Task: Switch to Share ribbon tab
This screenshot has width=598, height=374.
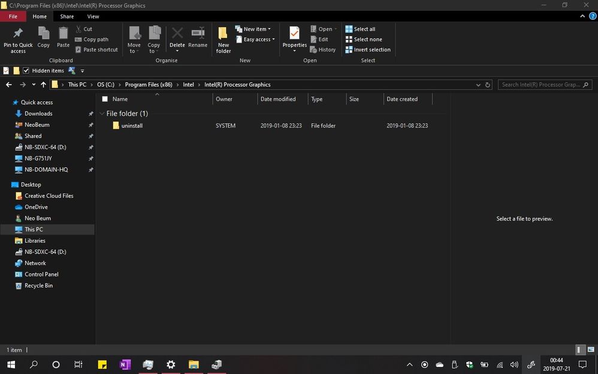Action: (x=67, y=16)
